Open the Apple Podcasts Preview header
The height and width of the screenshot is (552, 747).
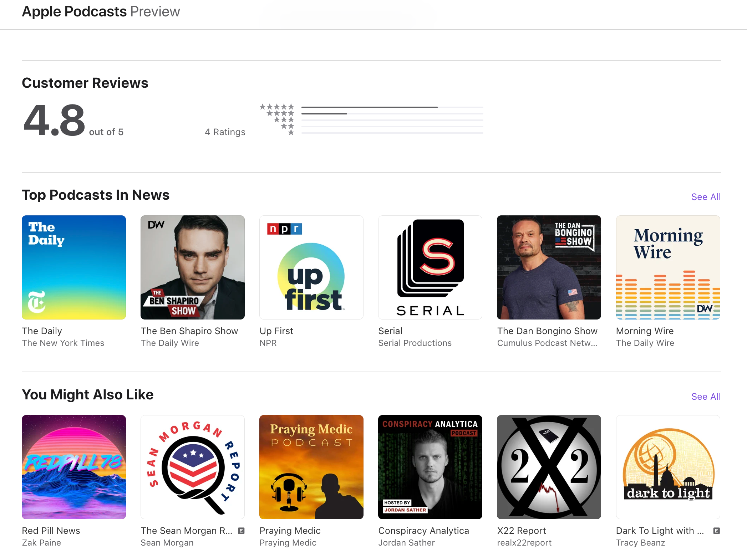[101, 12]
